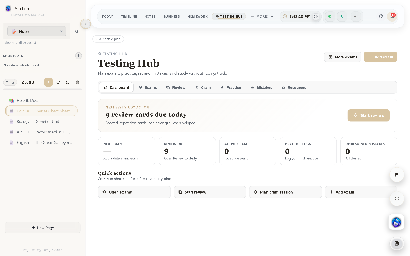The height and width of the screenshot is (256, 410).
Task: Switch to the Exams tab
Action: 148,87
